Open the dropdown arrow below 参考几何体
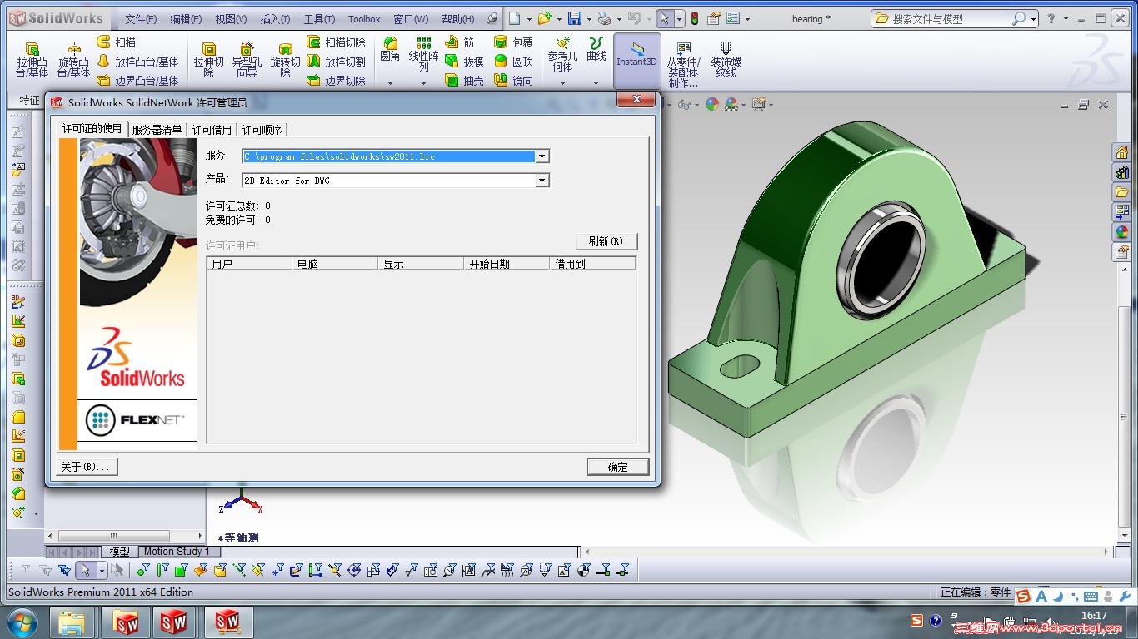 (562, 83)
